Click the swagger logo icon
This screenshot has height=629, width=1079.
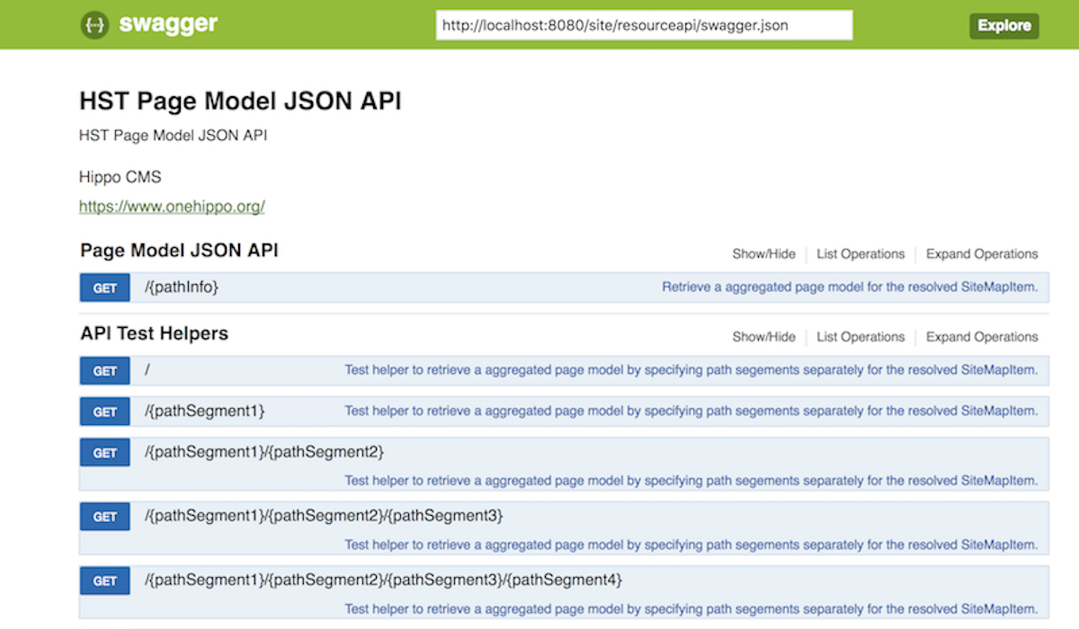(94, 24)
